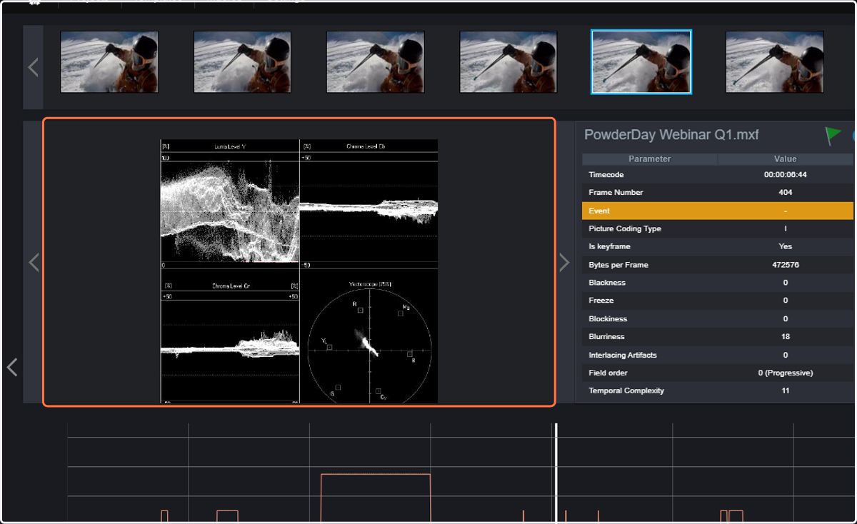Click the Picture Coding Type row label
857x524 pixels.
pos(625,228)
